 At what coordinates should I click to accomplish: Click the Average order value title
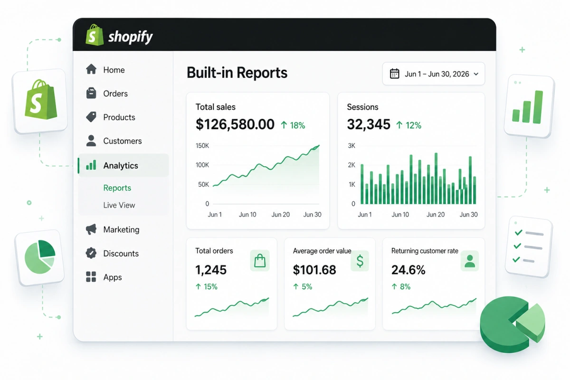tap(322, 251)
